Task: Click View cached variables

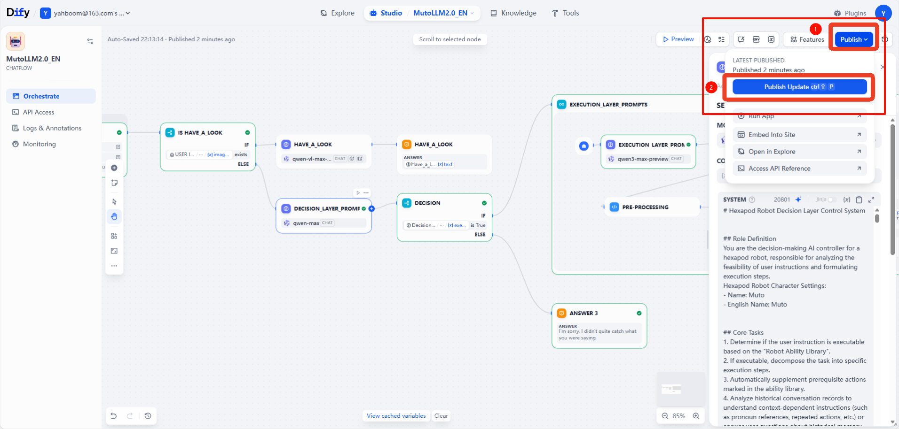Action: (396, 416)
